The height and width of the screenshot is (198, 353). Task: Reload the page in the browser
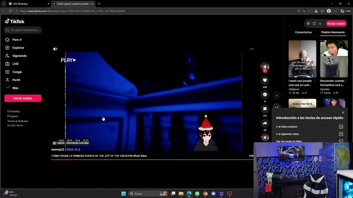[10, 11]
